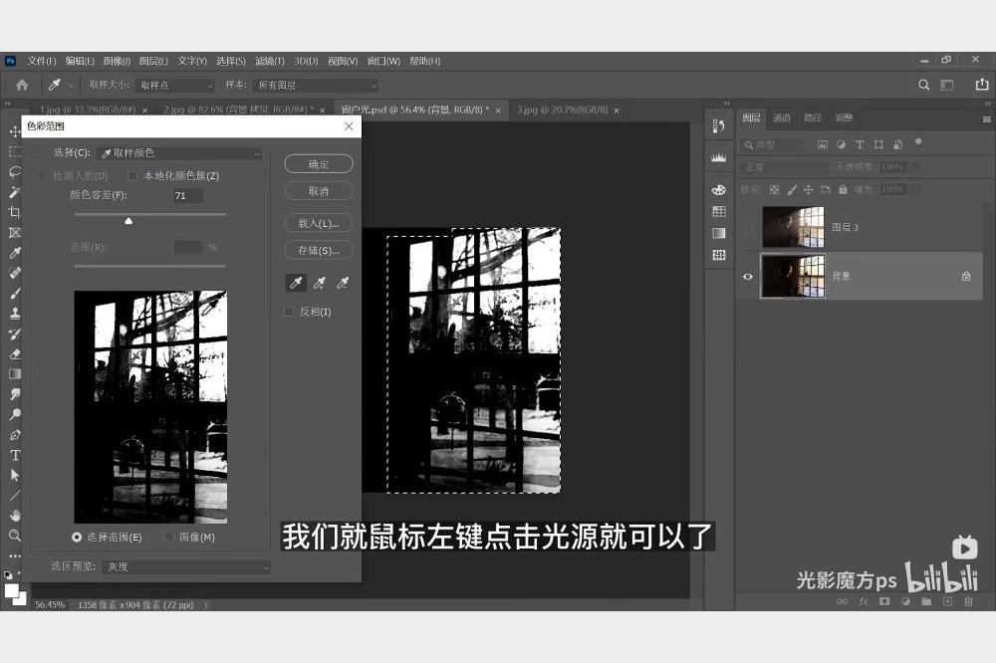Select the Horizontal Type tool
The height and width of the screenshot is (663, 996).
15,455
